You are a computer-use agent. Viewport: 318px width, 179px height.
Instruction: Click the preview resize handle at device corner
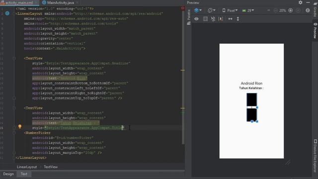click(288, 163)
